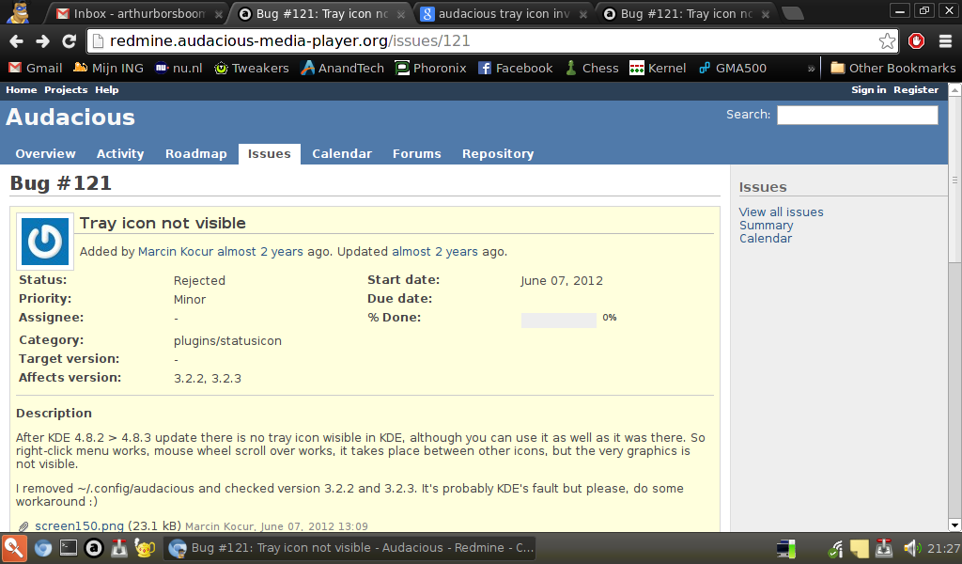Image resolution: width=962 pixels, height=564 pixels.
Task: Click the scrollbar down arrow
Action: tap(954, 525)
